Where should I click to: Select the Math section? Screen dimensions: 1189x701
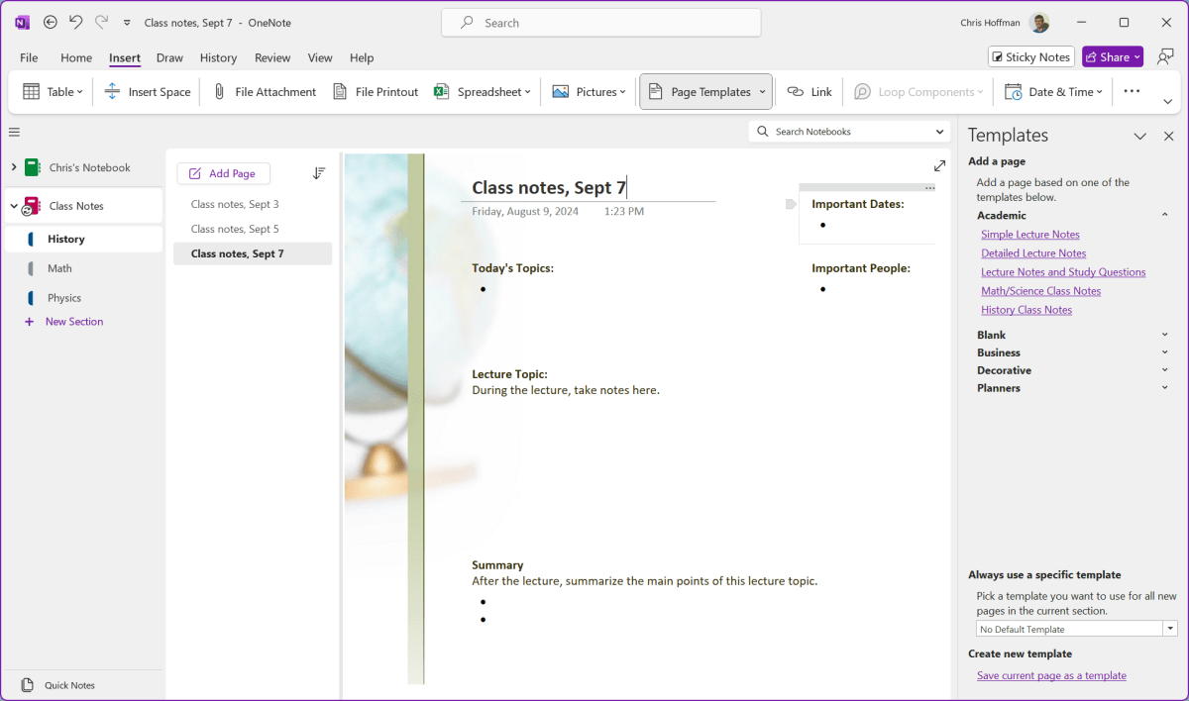[59, 267]
